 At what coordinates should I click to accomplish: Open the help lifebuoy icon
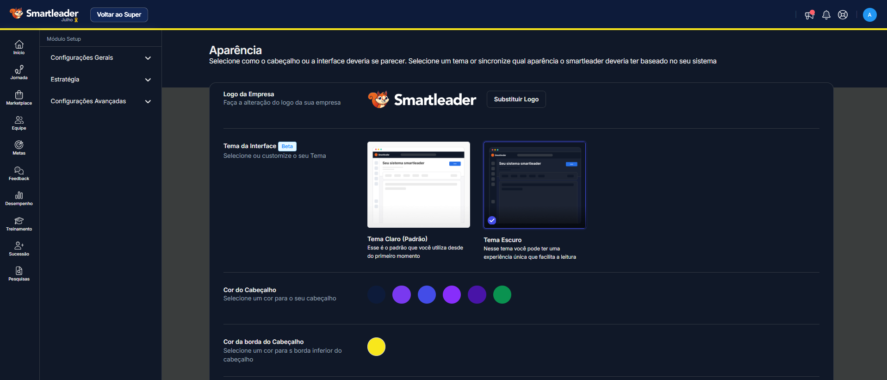coord(843,15)
